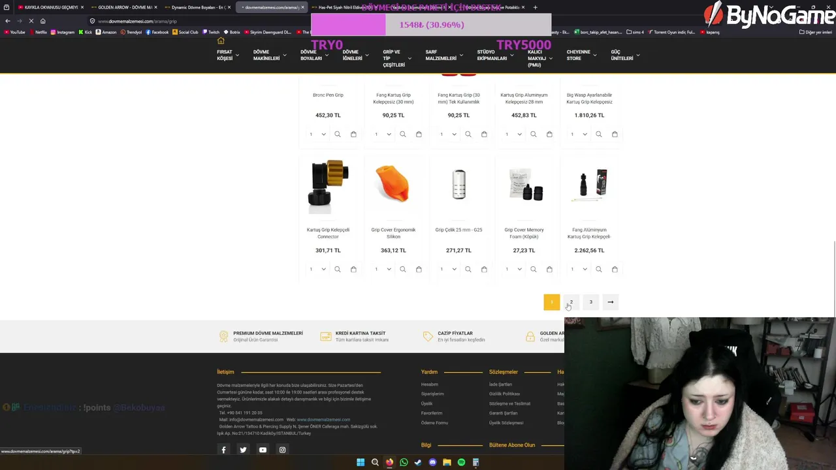
Task: Open the Grip Cover Memory Foam product image
Action: click(x=524, y=184)
